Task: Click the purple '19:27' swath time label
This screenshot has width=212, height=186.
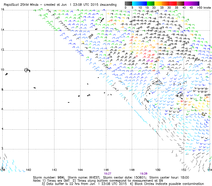Action: pyautogui.click(x=107, y=174)
